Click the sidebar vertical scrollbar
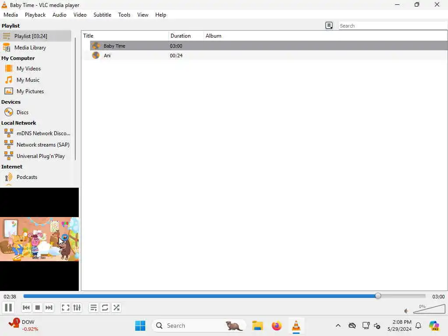448x336 pixels. [75, 98]
